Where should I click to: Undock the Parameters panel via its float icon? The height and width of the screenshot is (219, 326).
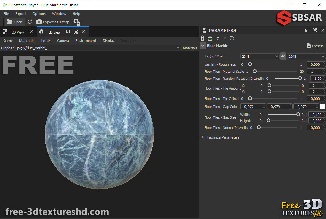pos(307,30)
